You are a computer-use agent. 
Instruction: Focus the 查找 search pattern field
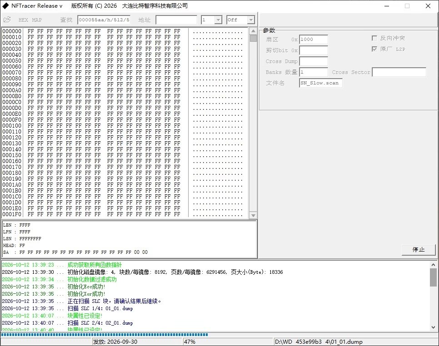pyautogui.click(x=104, y=20)
